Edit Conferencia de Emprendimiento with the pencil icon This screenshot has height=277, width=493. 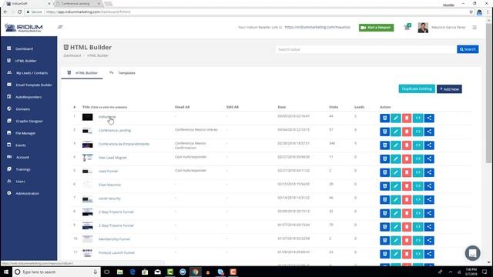[x=395, y=145]
